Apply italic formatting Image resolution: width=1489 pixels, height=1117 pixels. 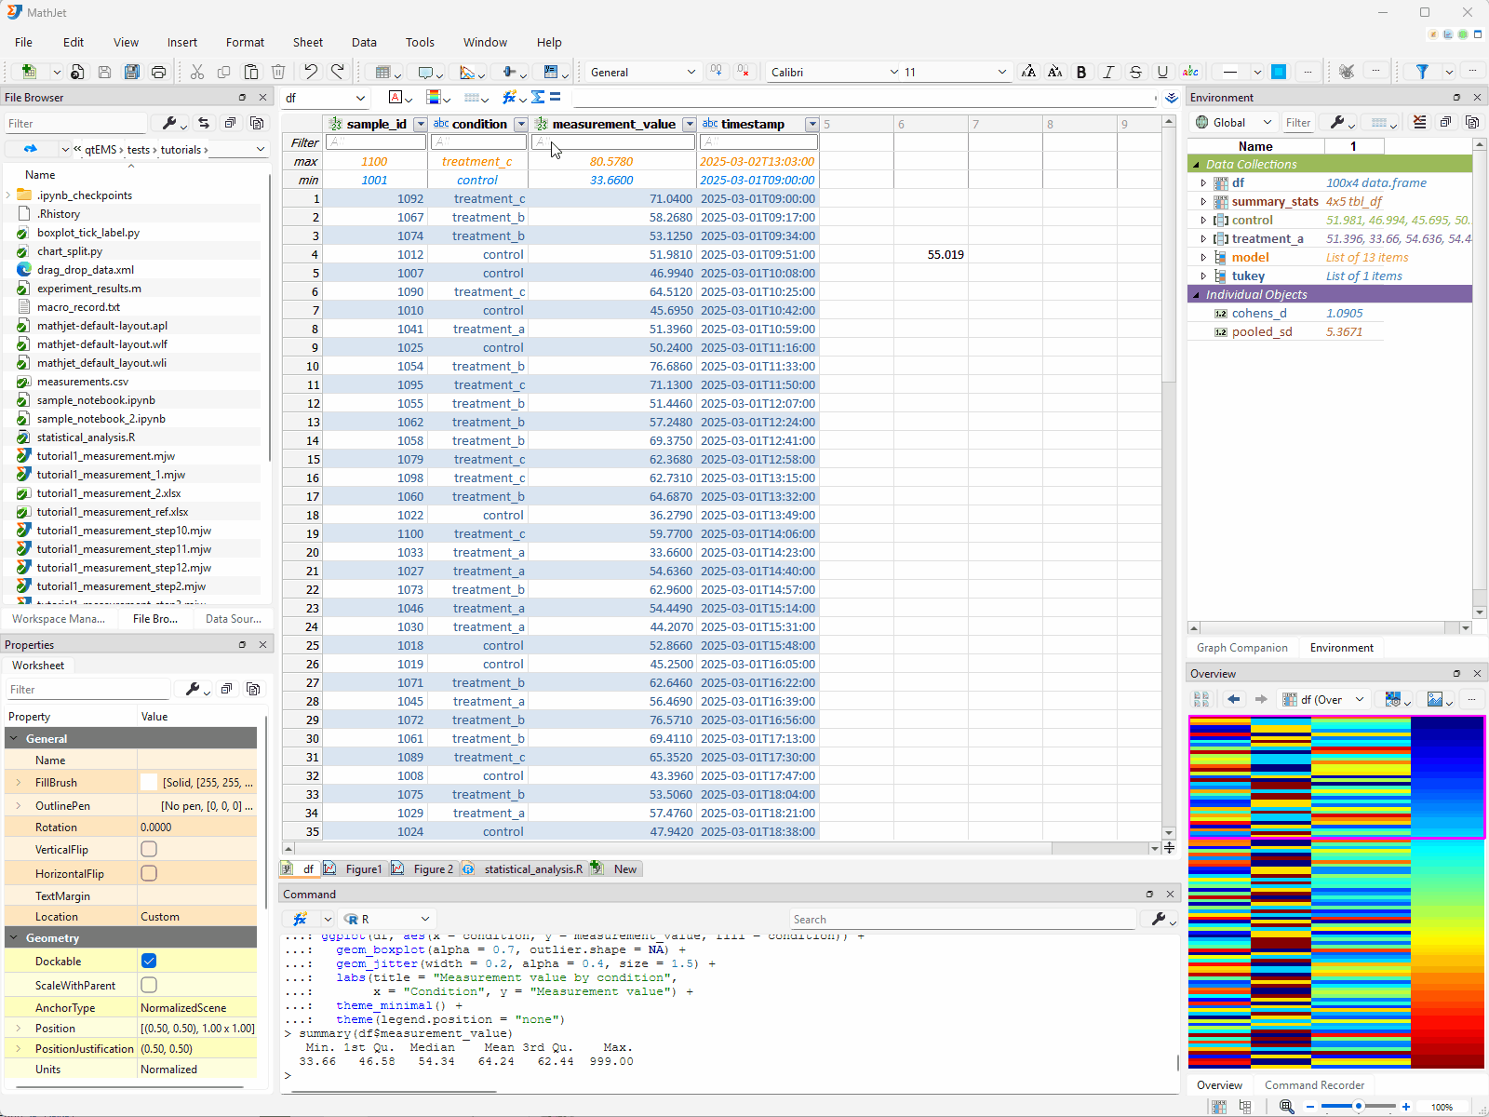(1108, 72)
